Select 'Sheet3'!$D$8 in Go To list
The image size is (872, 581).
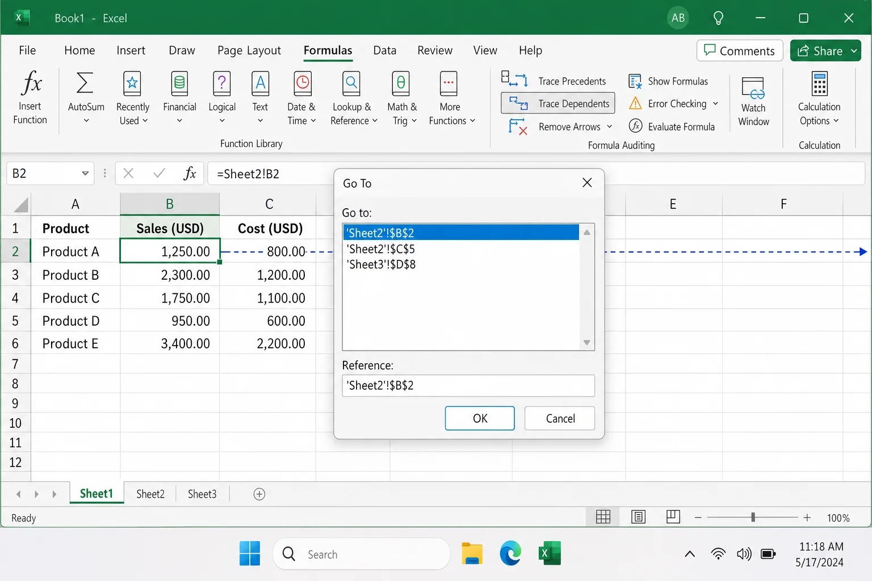[461, 264]
